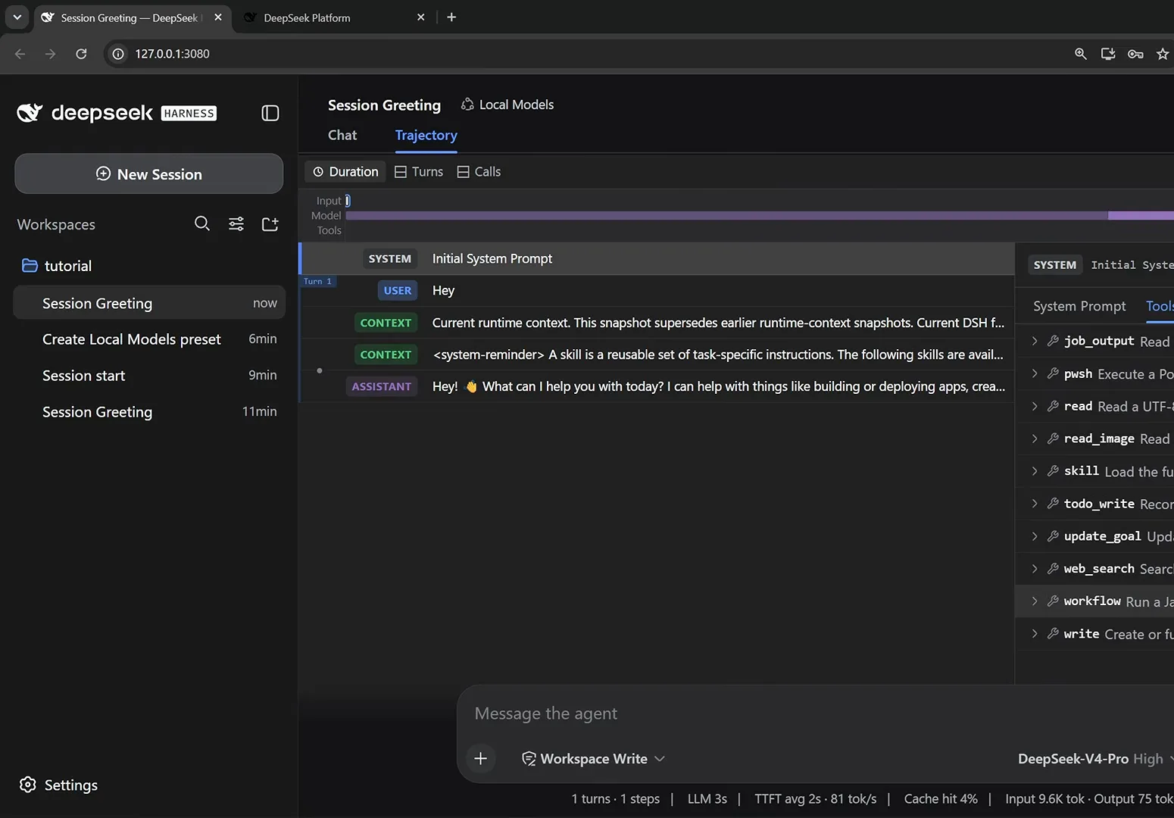1174x818 pixels.
Task: Switch to the Chat tab
Action: (x=342, y=135)
